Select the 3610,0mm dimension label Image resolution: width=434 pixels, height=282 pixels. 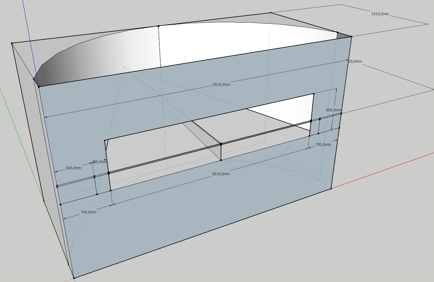[221, 174]
